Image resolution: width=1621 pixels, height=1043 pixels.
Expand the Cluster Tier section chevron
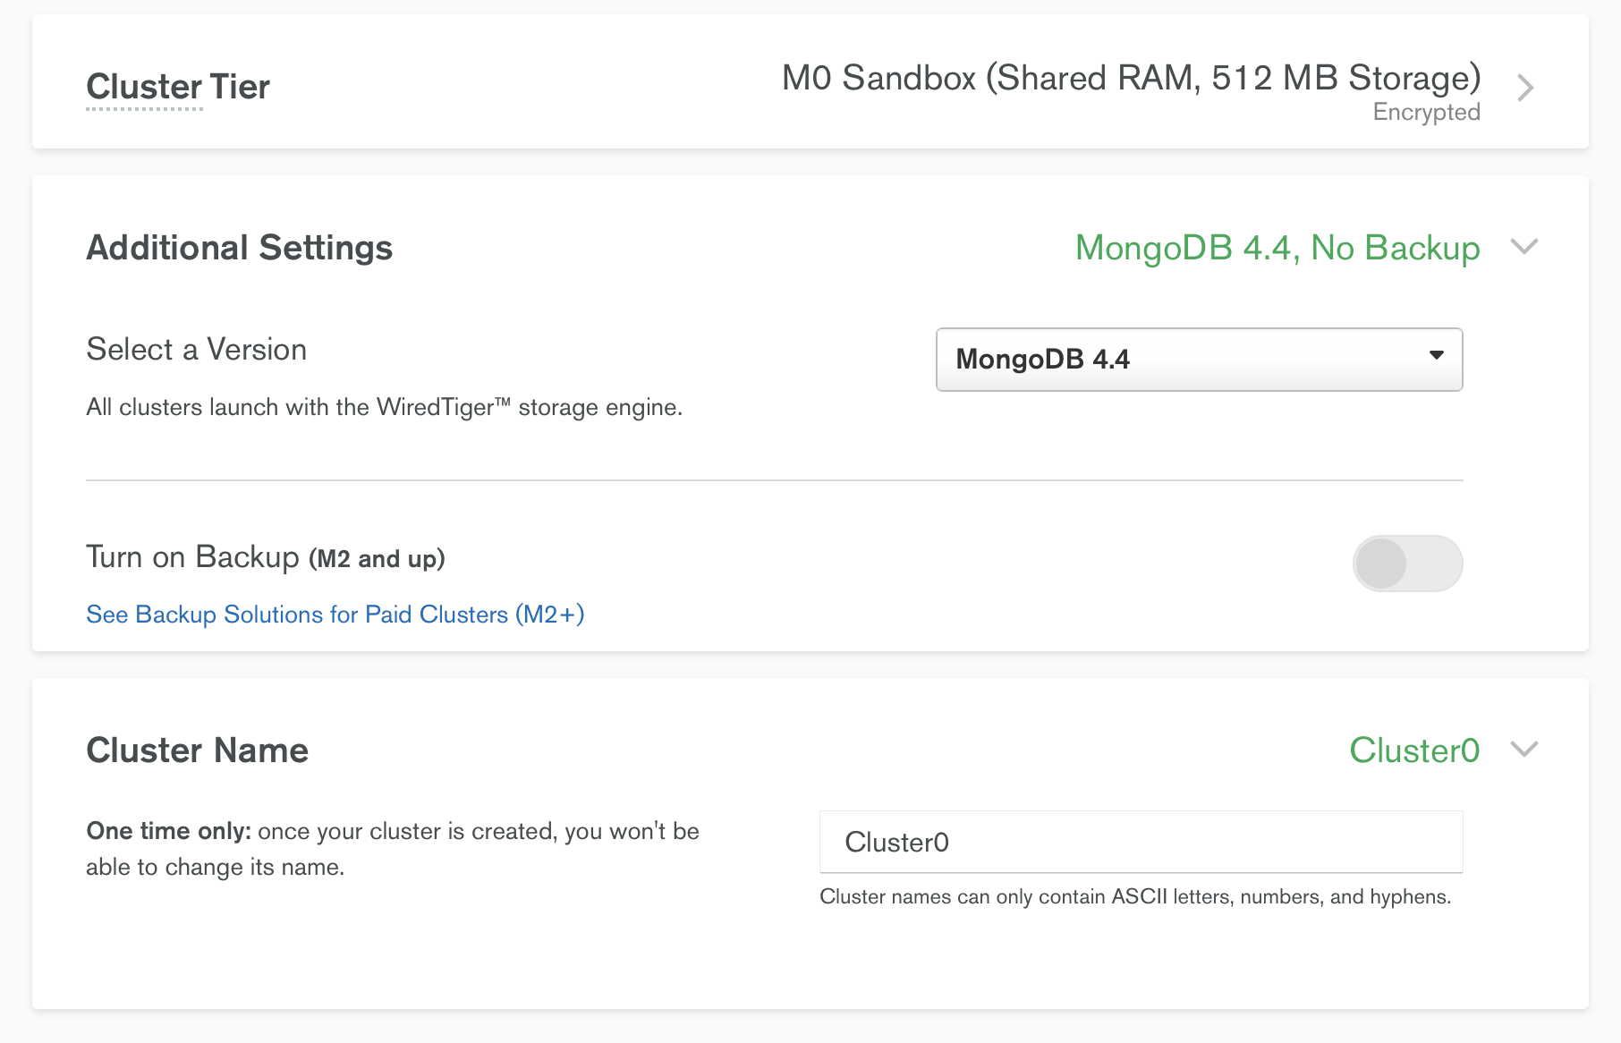coord(1525,88)
